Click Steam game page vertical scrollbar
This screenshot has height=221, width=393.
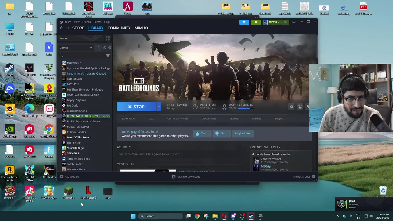pyautogui.click(x=316, y=46)
